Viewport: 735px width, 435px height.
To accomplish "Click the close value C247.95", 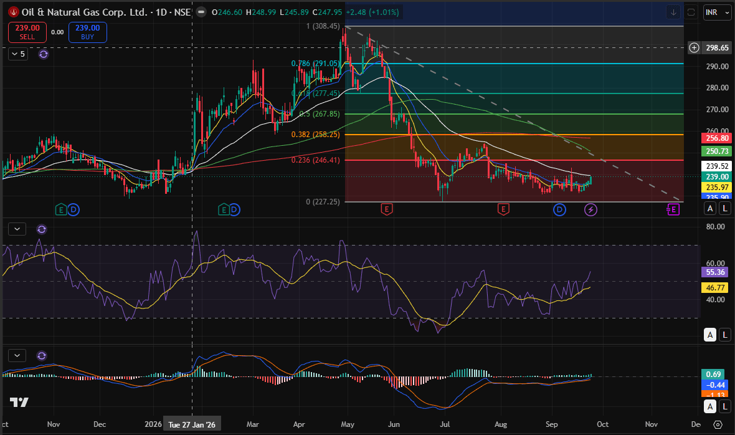I will (x=327, y=12).
